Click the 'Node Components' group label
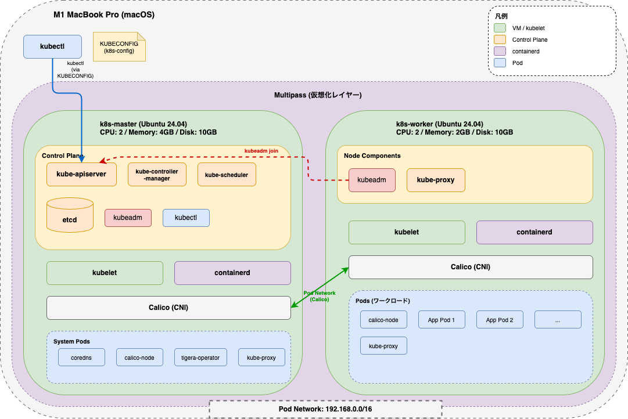The height and width of the screenshot is (419, 628). (372, 156)
